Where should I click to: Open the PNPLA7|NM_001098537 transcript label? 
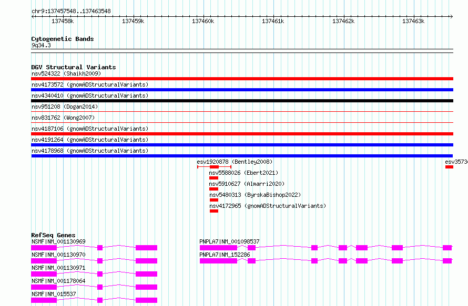[229, 241]
